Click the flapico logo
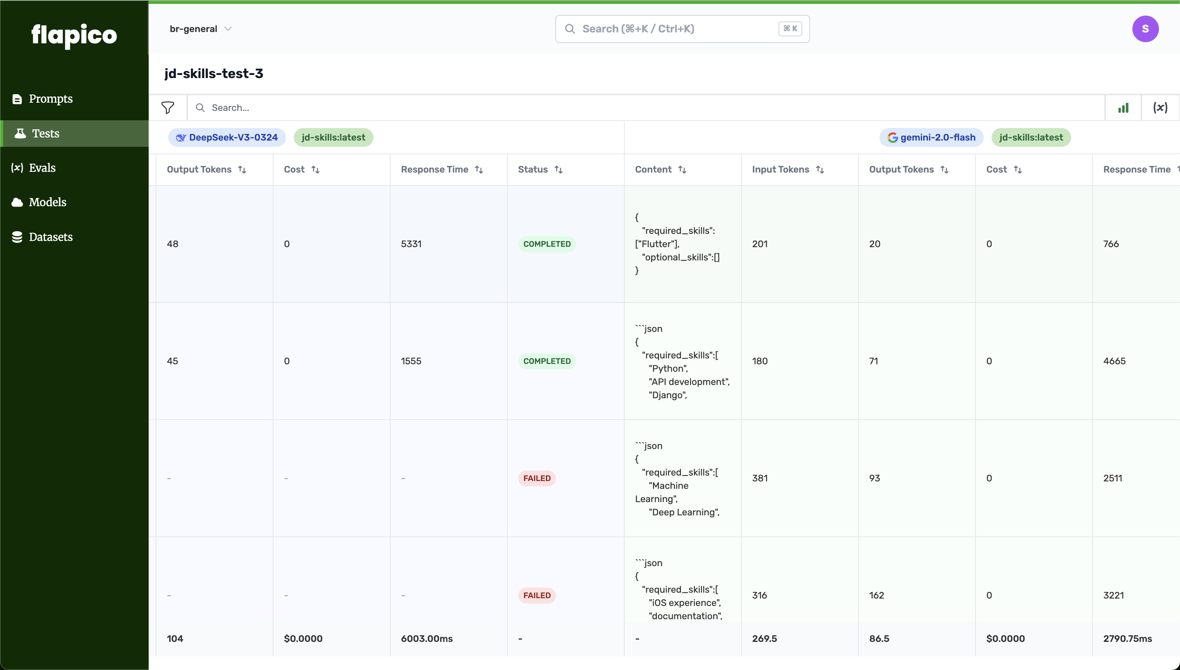 [74, 35]
